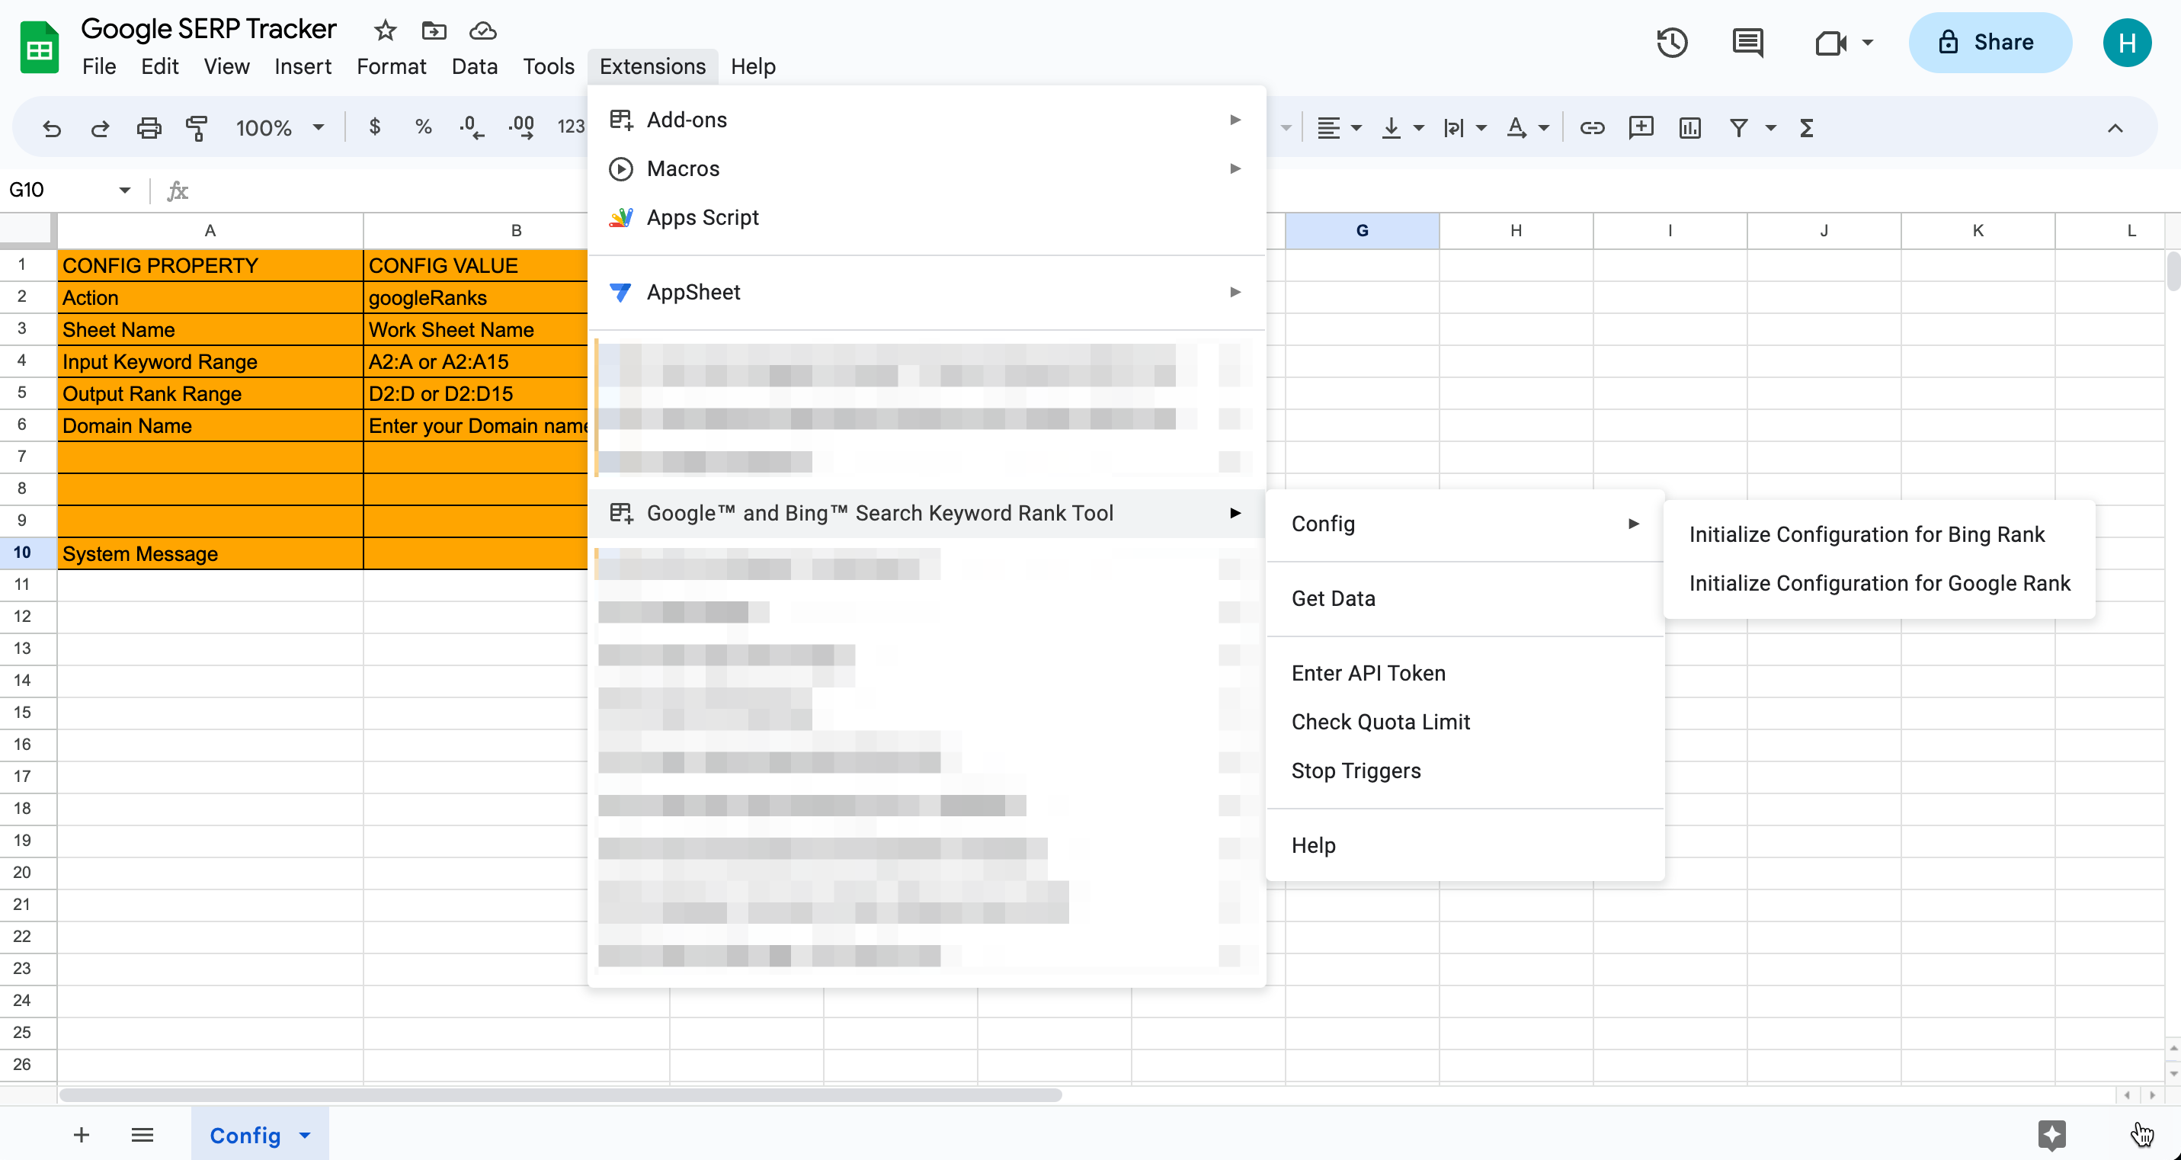Open the Insert menu
This screenshot has width=2181, height=1160.
303,66
